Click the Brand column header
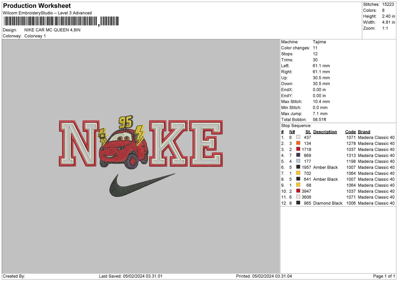 364,132
